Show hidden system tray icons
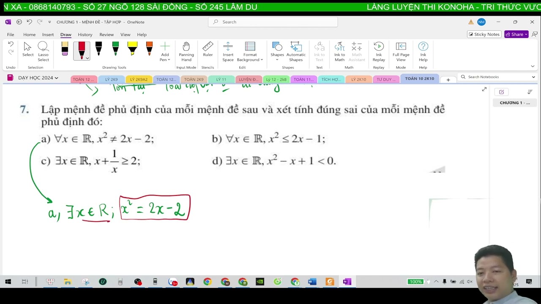541x304 pixels. [436, 282]
